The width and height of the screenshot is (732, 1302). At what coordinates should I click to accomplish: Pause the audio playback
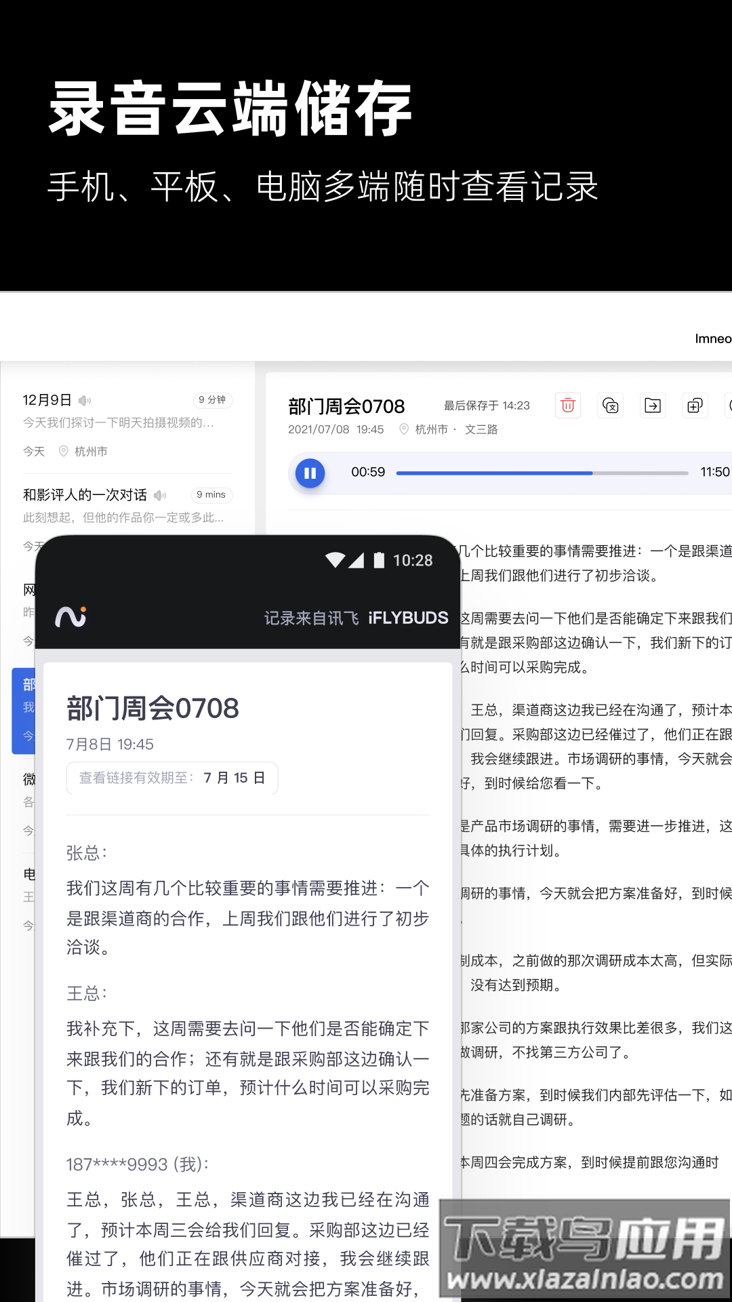coord(310,473)
